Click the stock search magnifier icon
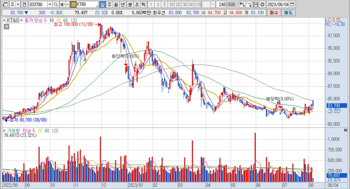The height and width of the screenshot is (189, 350). 56,5
